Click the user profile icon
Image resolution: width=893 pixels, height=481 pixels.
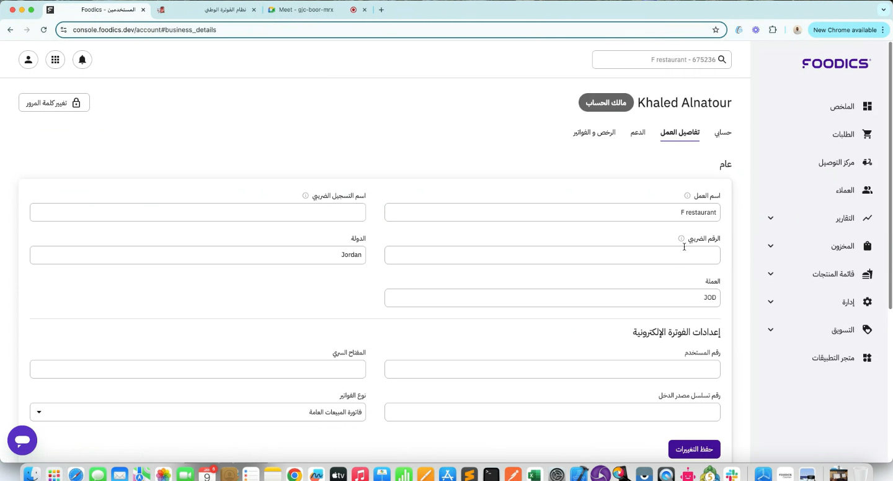29,60
